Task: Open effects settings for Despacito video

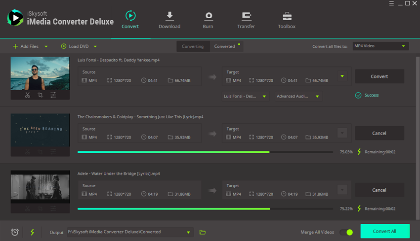Action: (53, 95)
